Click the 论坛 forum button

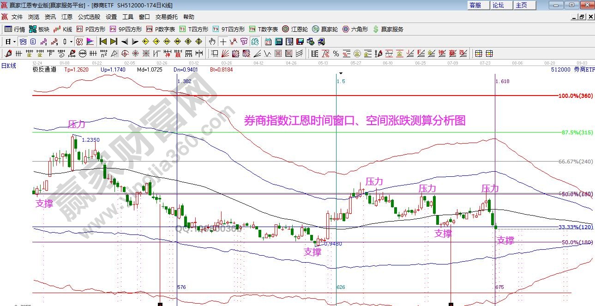pyautogui.click(x=499, y=5)
